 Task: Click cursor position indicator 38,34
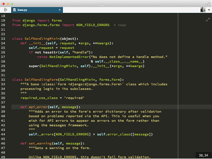click(x=203, y=155)
